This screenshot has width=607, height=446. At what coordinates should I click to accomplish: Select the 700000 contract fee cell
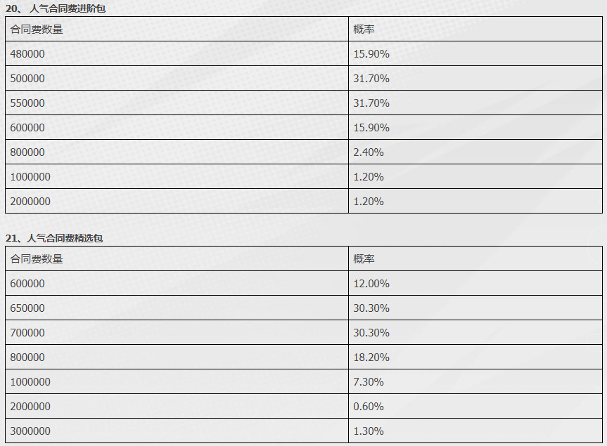click(177, 332)
